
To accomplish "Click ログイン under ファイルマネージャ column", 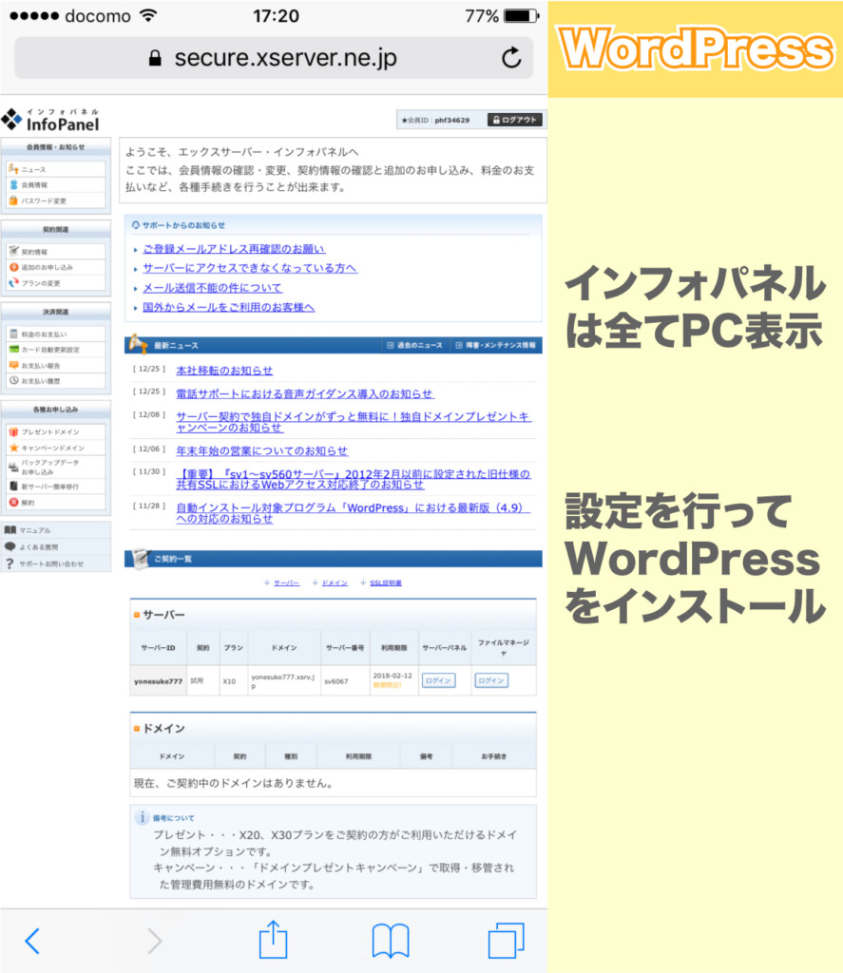I will point(491,680).
